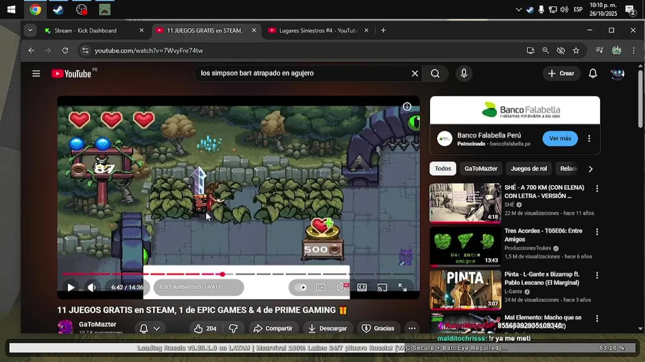Screen dimensions: 645x362
Task: Click the address bar URL
Action: point(149,51)
